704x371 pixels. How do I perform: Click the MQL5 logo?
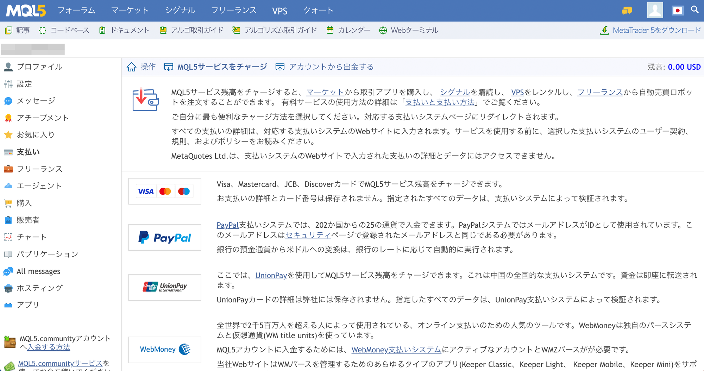(26, 11)
